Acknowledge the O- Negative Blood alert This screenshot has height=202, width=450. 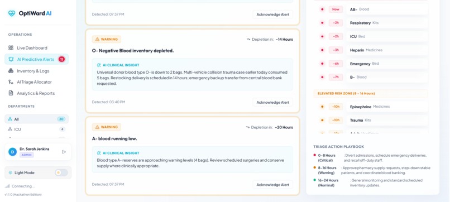click(272, 103)
